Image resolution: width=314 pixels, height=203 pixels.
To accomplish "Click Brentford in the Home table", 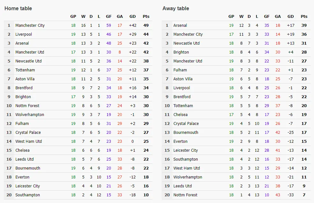I will tap(24, 88).
